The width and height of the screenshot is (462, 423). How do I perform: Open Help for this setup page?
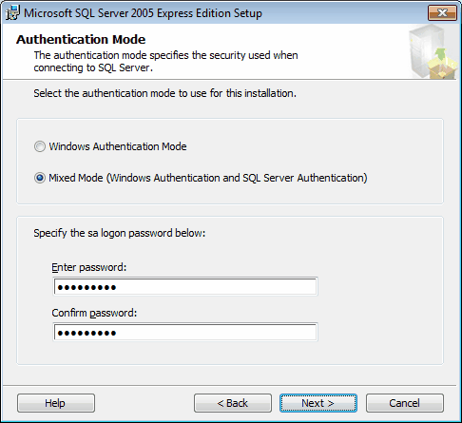56,403
